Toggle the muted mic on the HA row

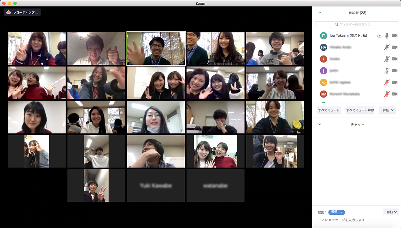coord(387,47)
